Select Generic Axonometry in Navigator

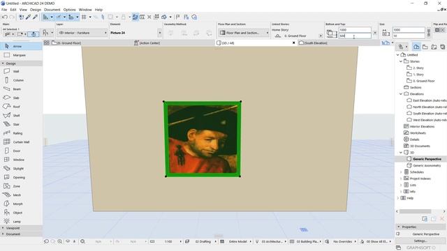(427, 166)
